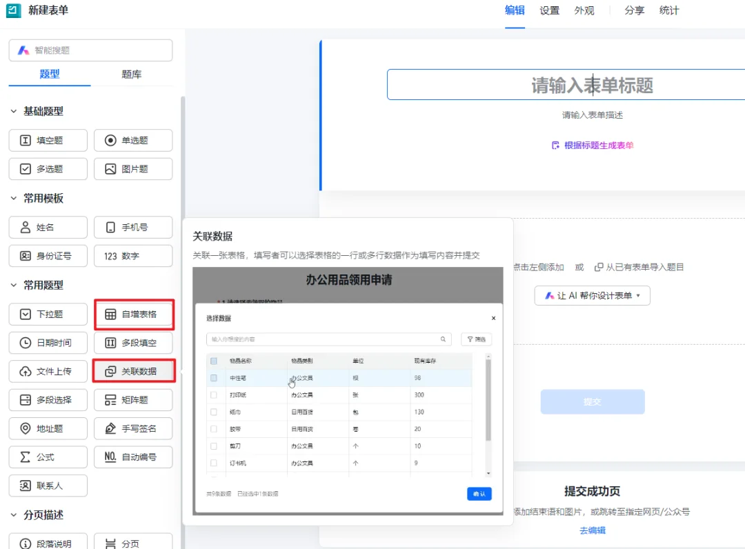Add a 图片题 question type
This screenshot has height=549, width=745.
pos(133,168)
